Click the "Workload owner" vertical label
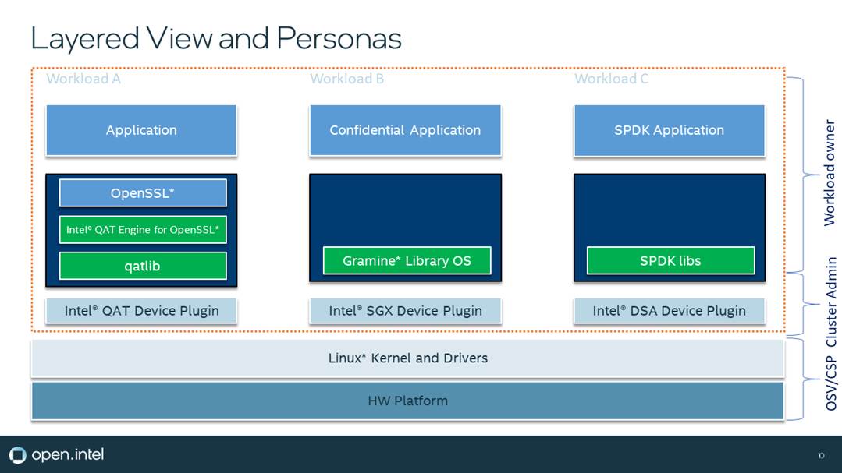Viewport: 842px width, 473px height. point(830,173)
